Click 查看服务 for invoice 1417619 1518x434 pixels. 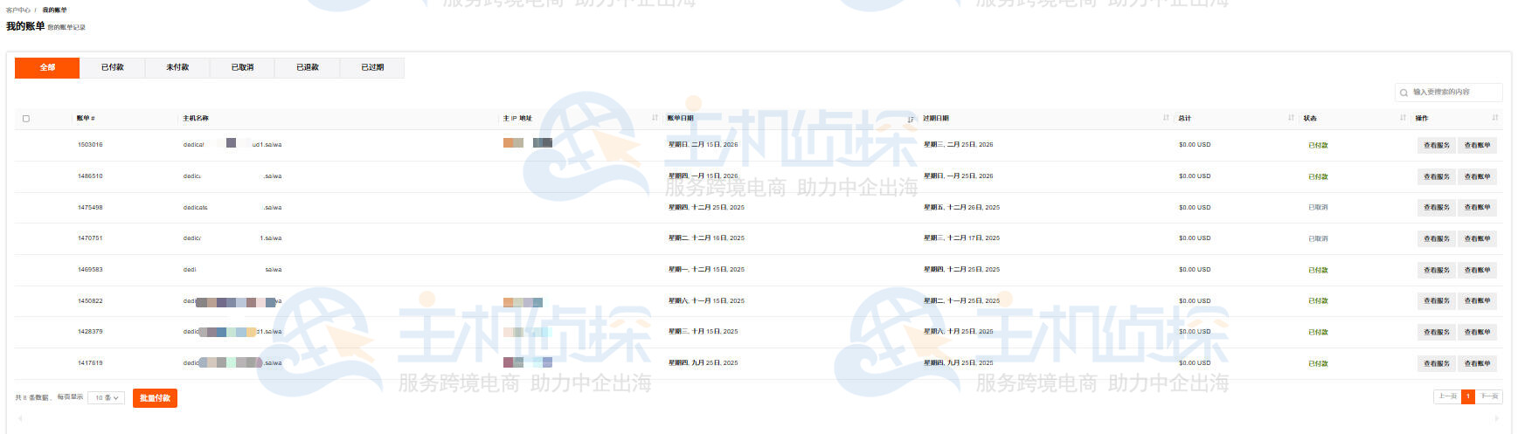coord(1436,363)
